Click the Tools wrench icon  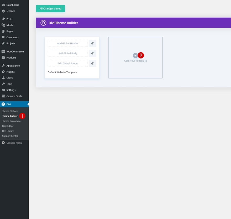coord(3,84)
